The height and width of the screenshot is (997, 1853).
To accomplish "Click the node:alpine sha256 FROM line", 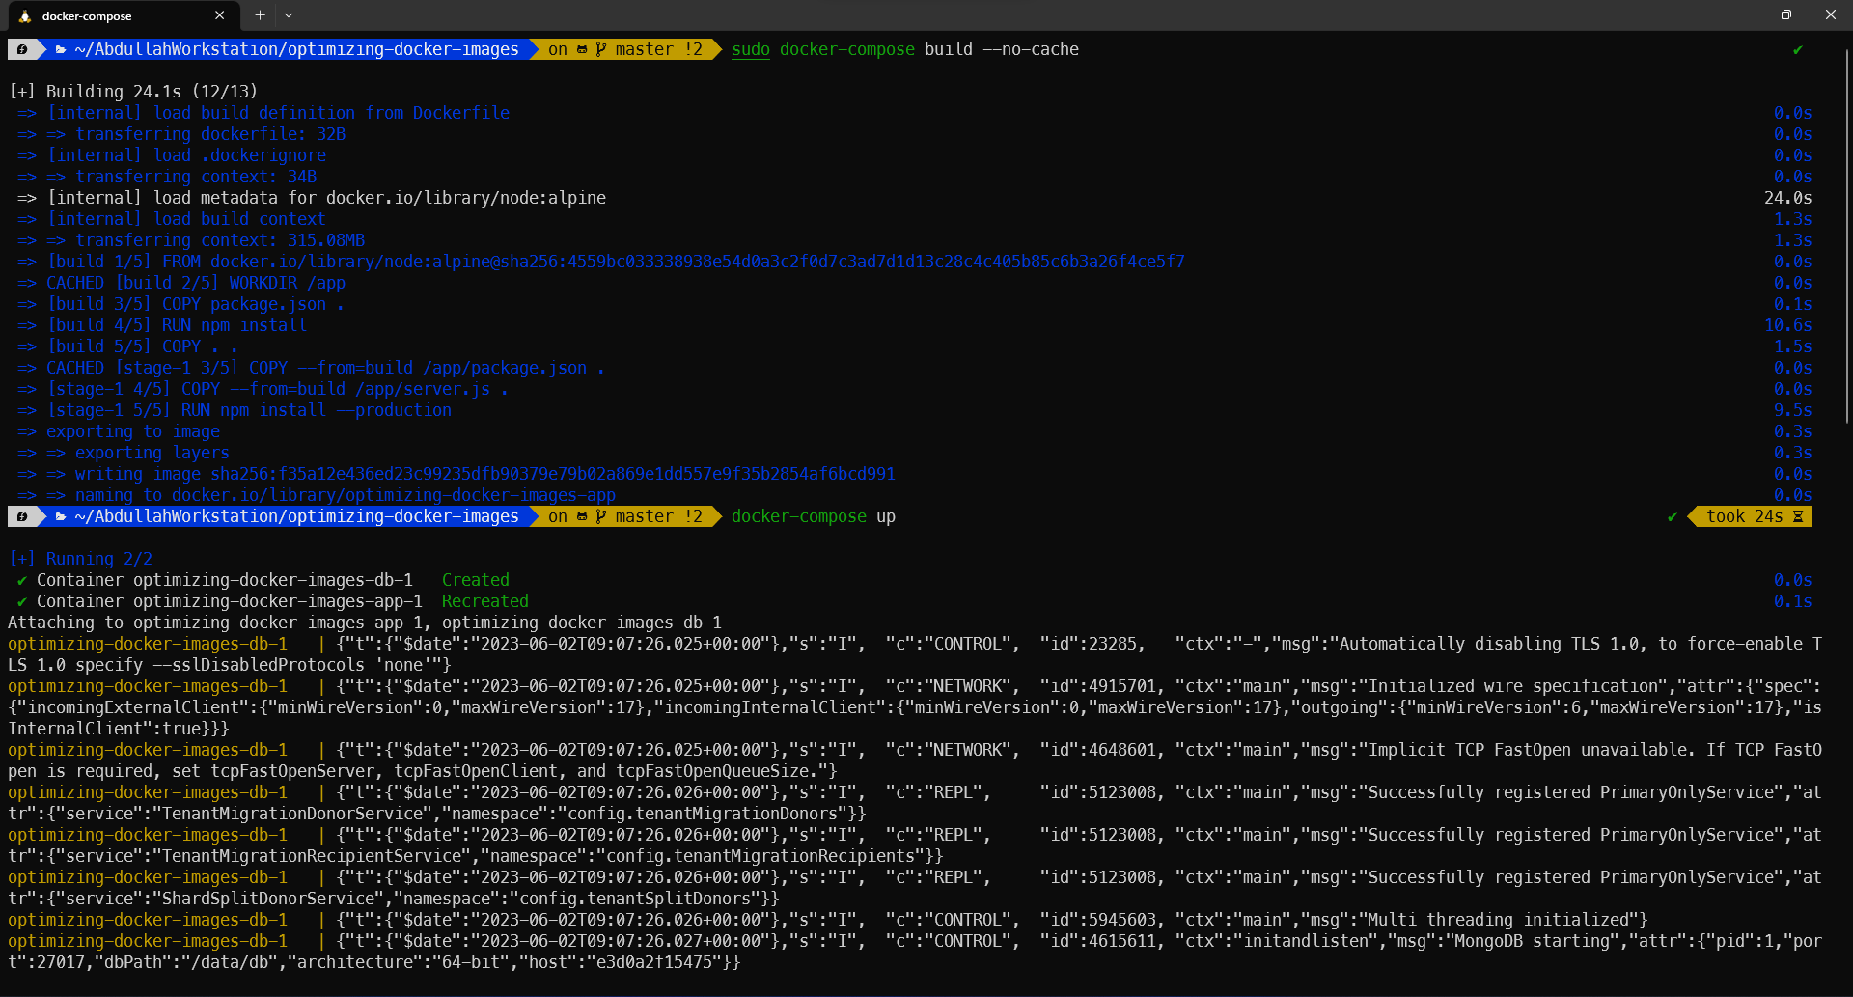I will [x=616, y=263].
